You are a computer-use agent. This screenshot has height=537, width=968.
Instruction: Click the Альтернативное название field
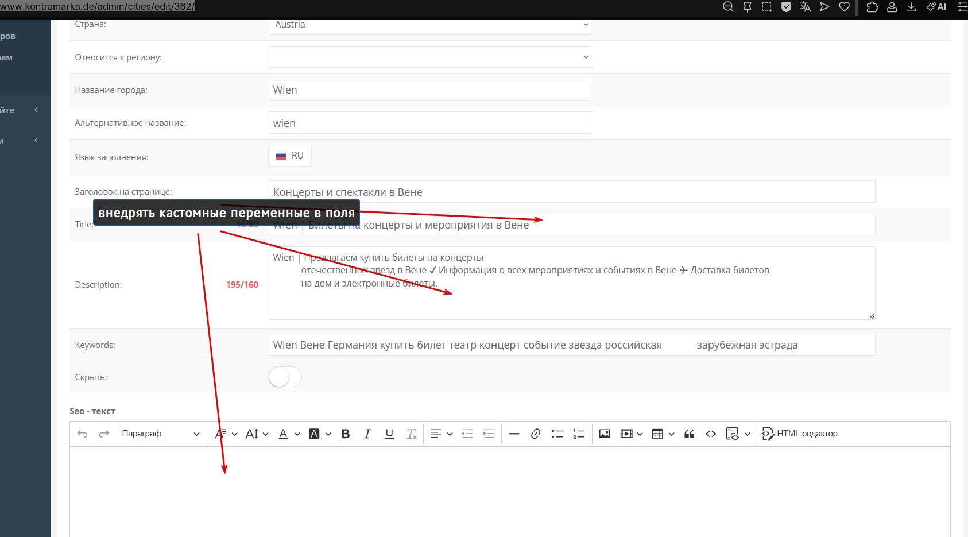point(430,123)
